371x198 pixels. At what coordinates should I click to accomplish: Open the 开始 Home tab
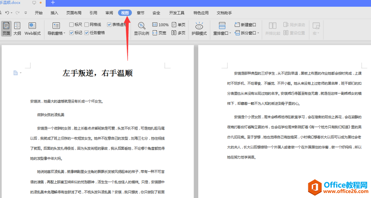(39, 13)
